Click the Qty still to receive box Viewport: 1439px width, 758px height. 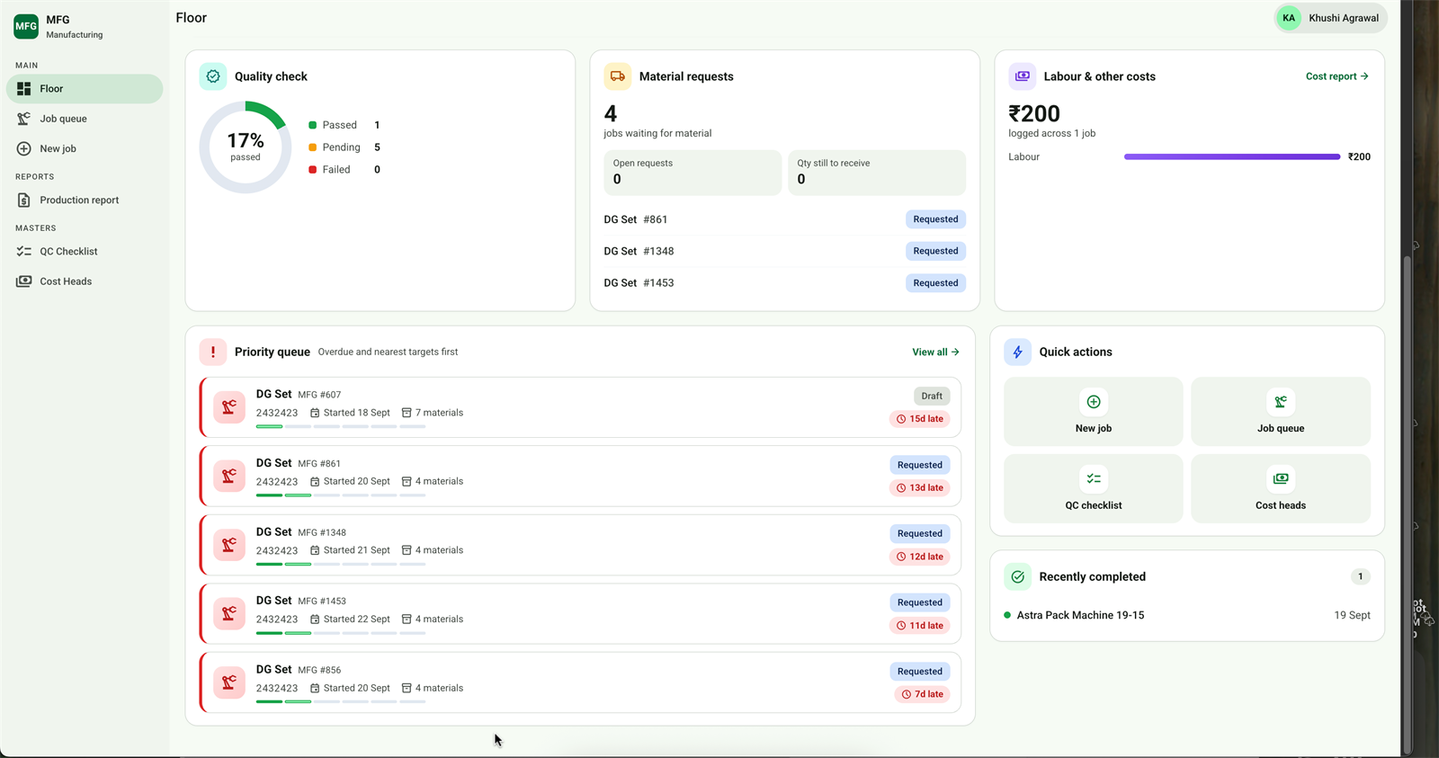click(877, 173)
